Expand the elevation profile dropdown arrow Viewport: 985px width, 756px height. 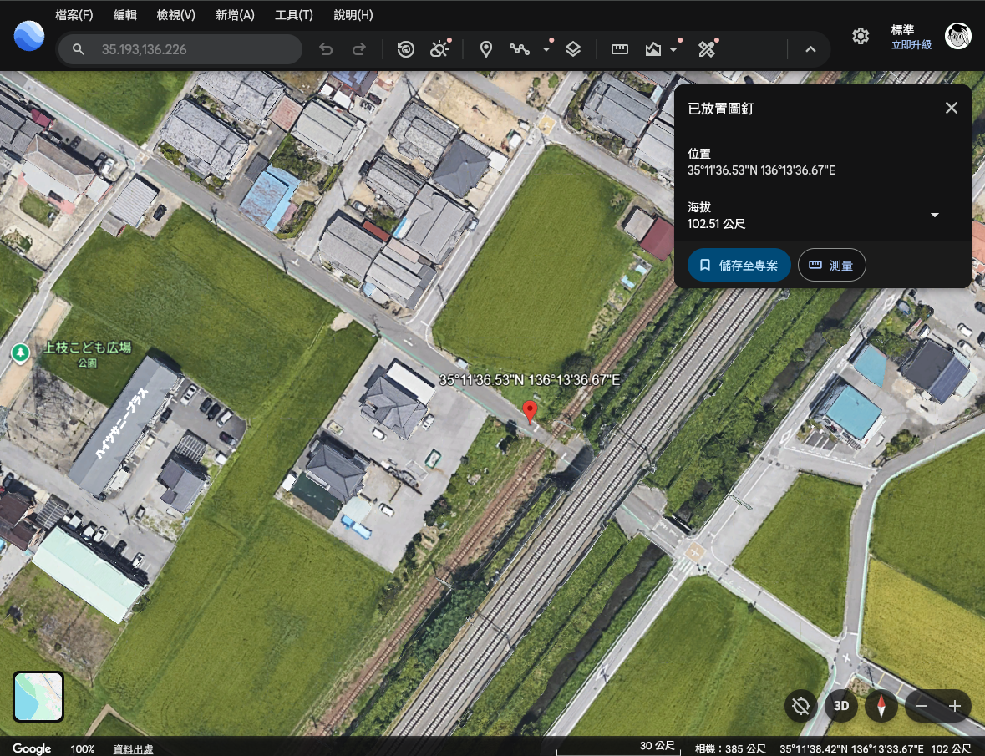[x=673, y=49]
